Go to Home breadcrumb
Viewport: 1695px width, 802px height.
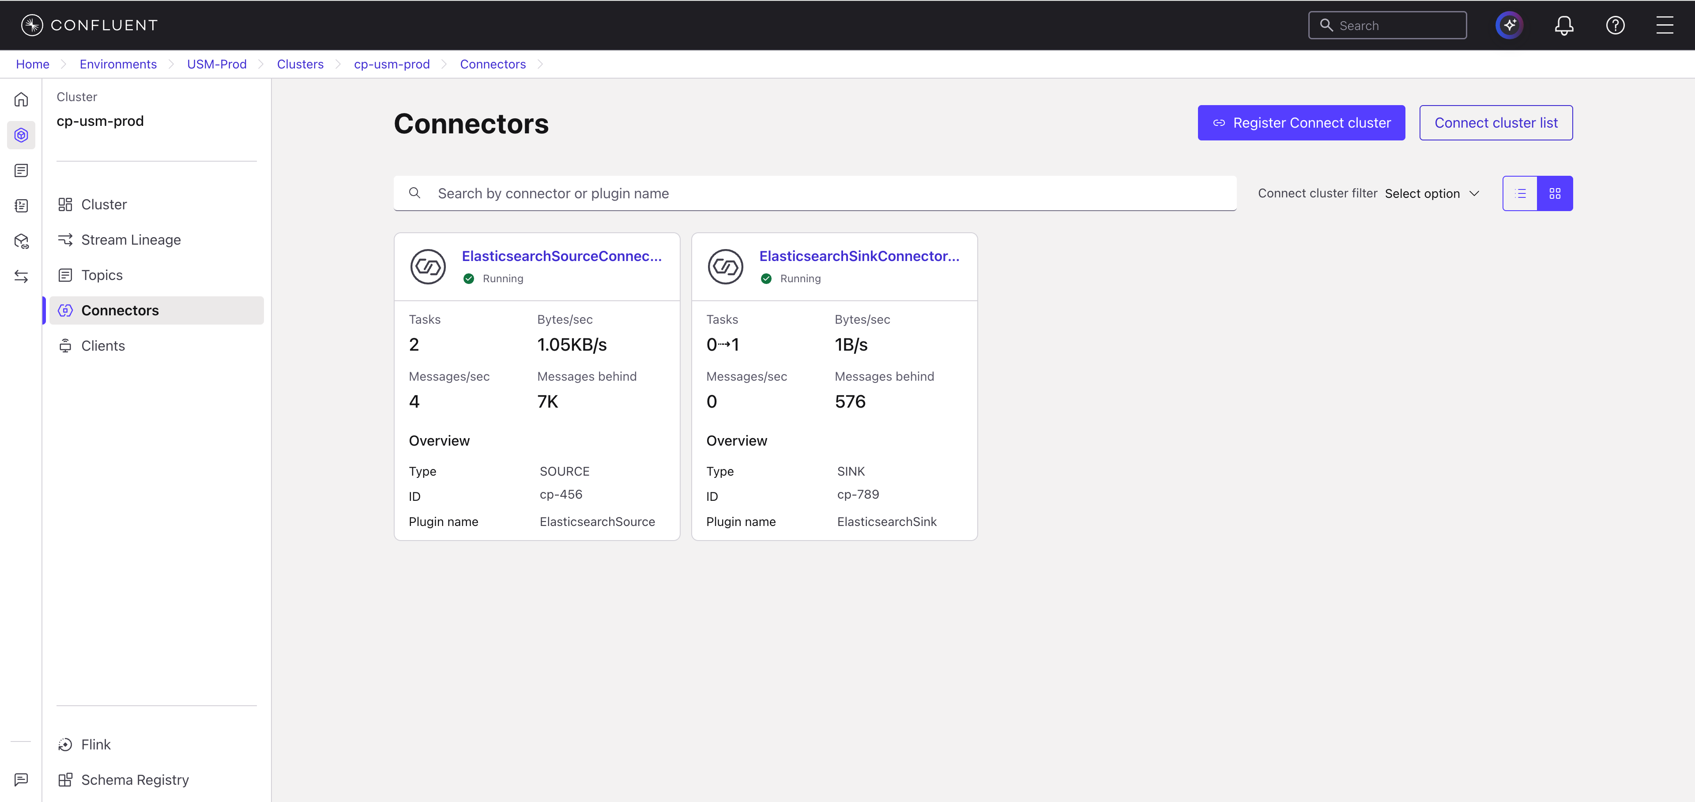tap(32, 64)
